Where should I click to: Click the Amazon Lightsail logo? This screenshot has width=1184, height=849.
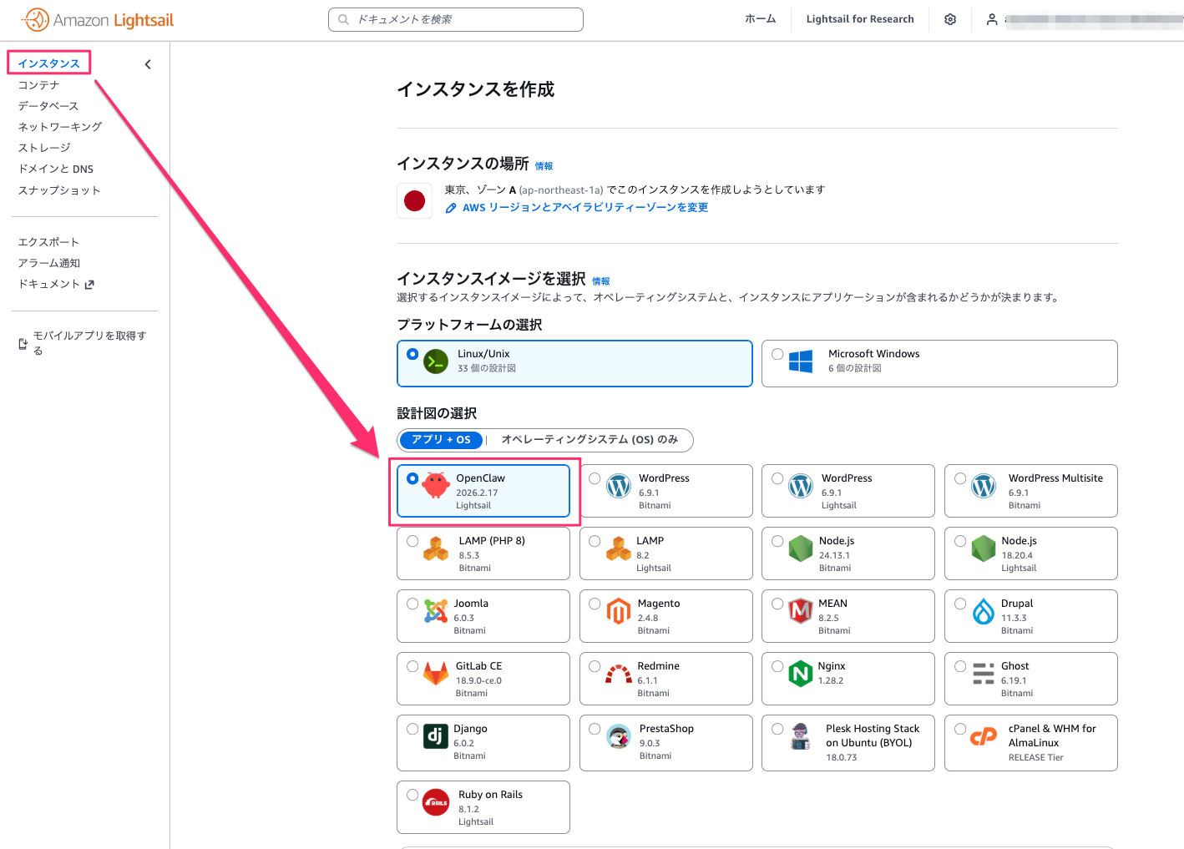(98, 20)
